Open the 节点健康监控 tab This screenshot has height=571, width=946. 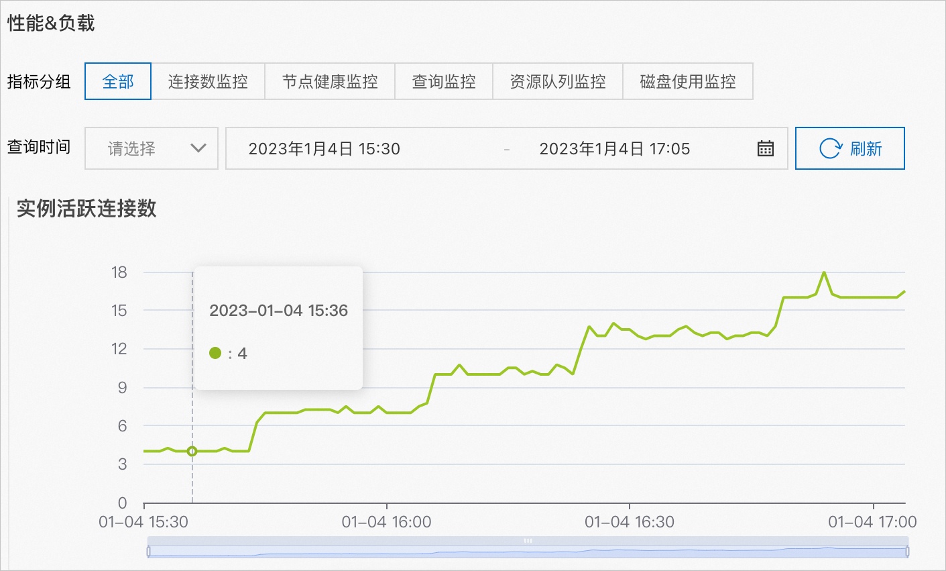(x=330, y=81)
